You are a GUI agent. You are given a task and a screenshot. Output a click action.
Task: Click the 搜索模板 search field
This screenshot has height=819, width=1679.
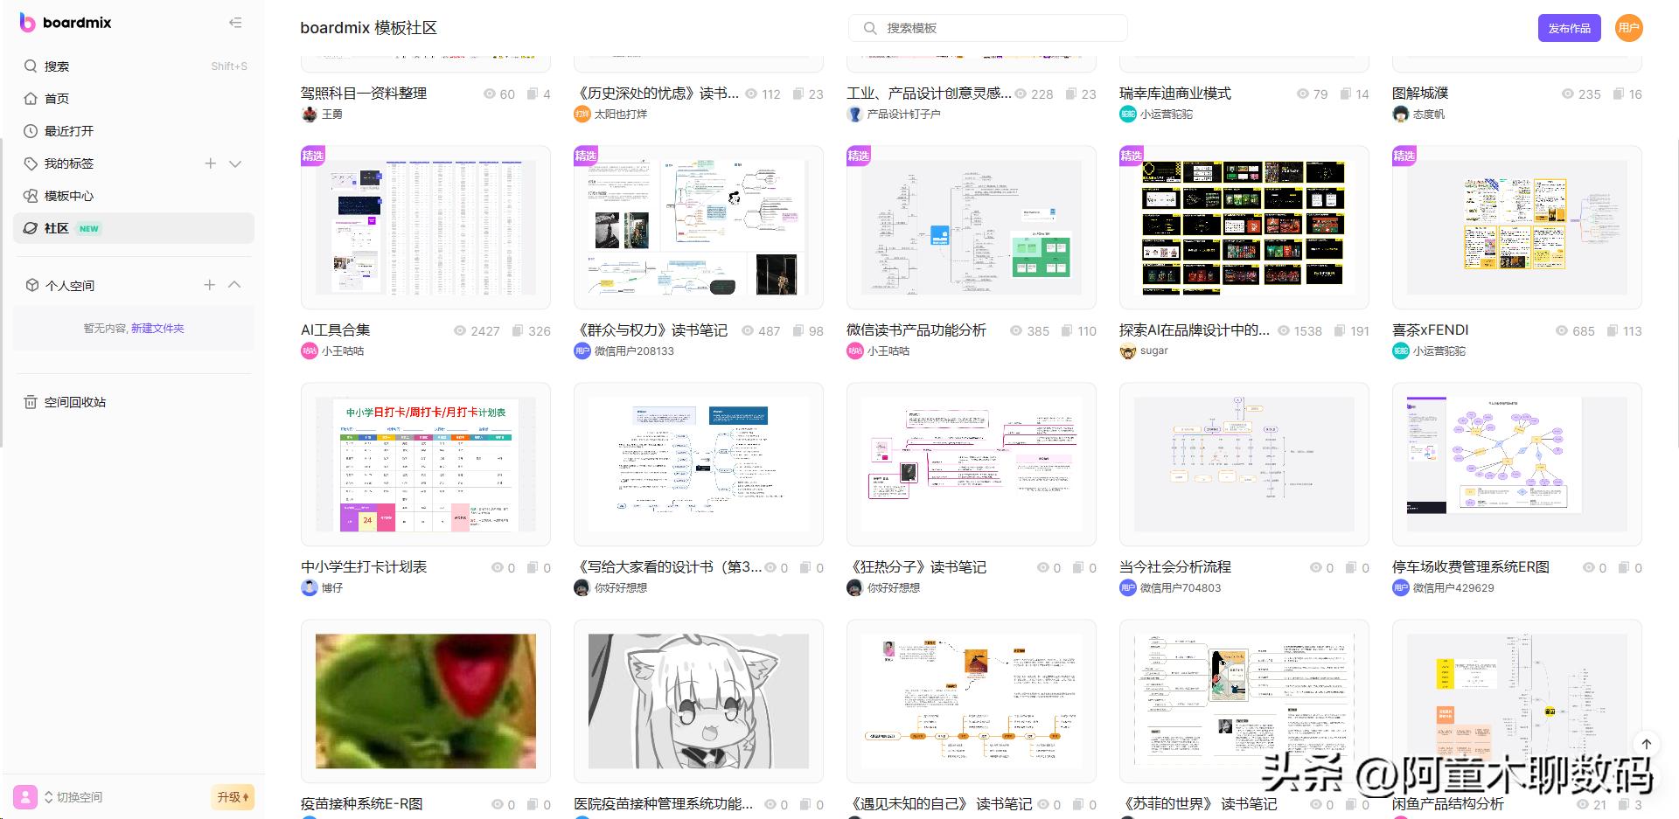[x=986, y=27]
